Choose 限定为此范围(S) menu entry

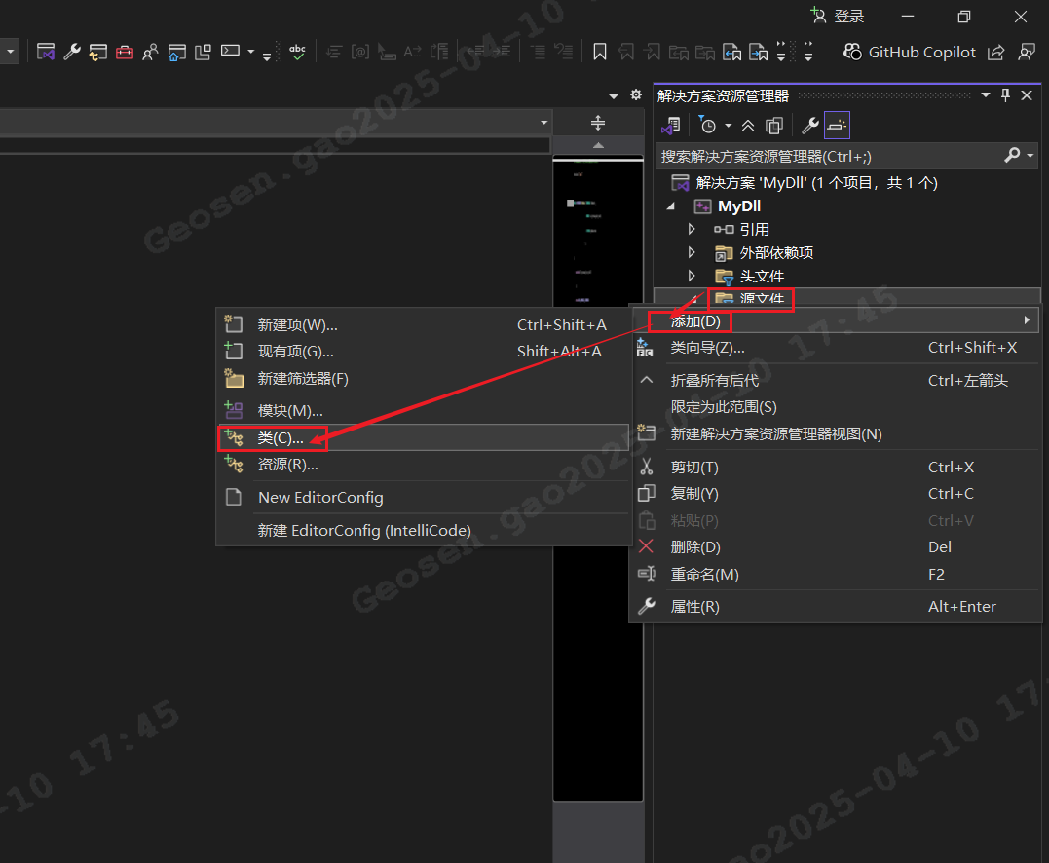click(836, 407)
